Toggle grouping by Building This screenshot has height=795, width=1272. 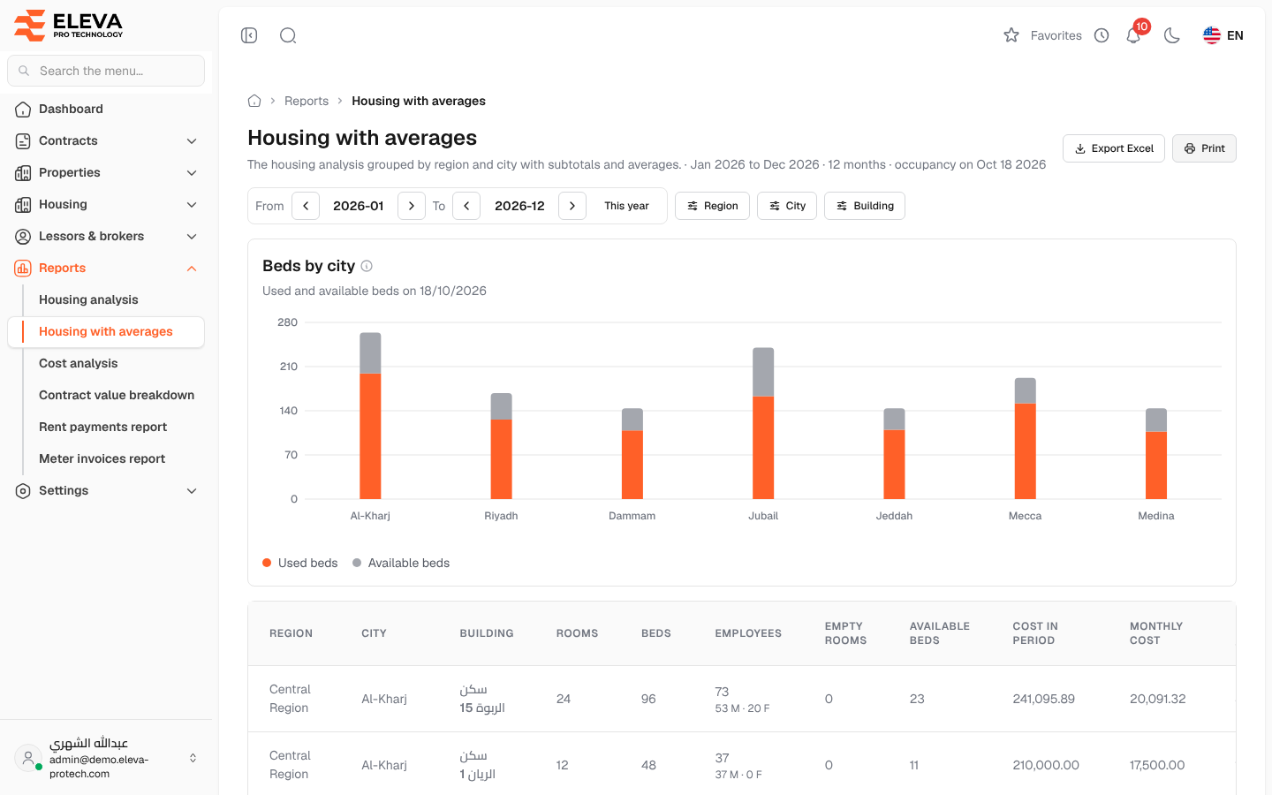click(865, 206)
